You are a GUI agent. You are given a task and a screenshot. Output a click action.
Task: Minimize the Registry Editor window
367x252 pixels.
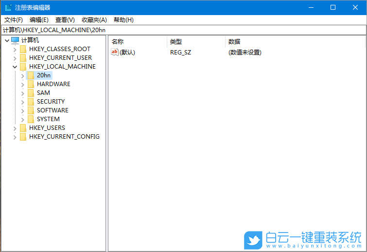pos(311,7)
